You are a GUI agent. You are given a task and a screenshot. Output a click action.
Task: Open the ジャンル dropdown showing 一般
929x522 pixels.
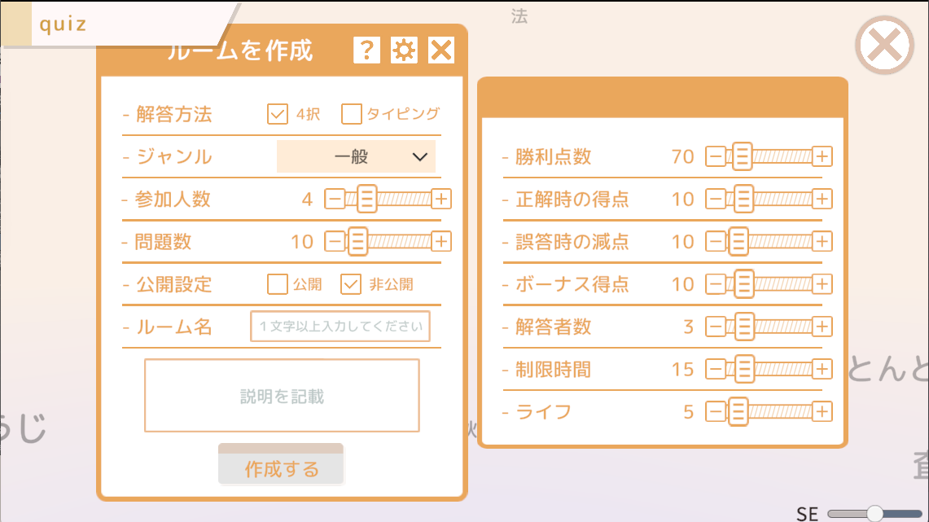tap(356, 156)
